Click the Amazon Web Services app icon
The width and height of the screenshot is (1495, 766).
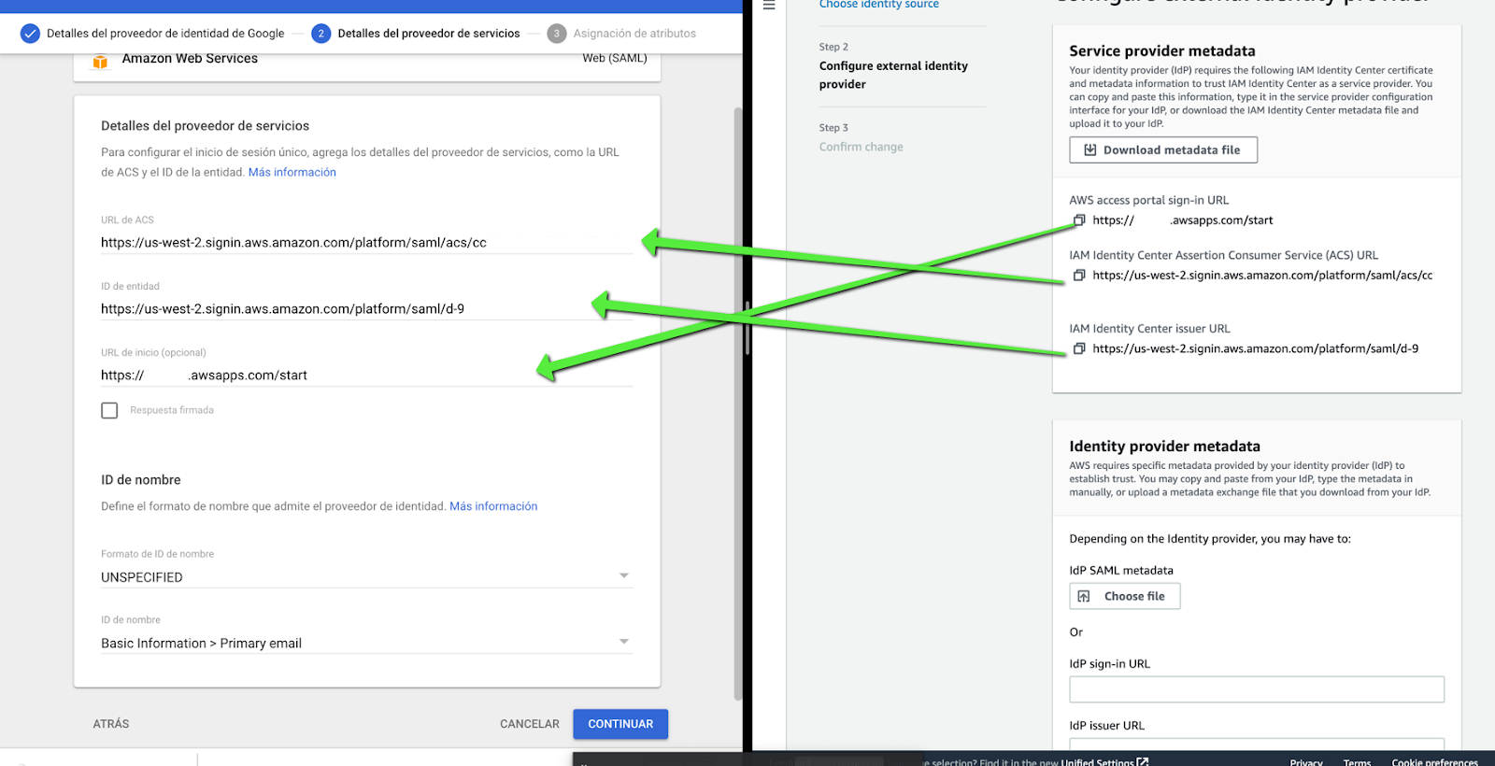click(100, 62)
